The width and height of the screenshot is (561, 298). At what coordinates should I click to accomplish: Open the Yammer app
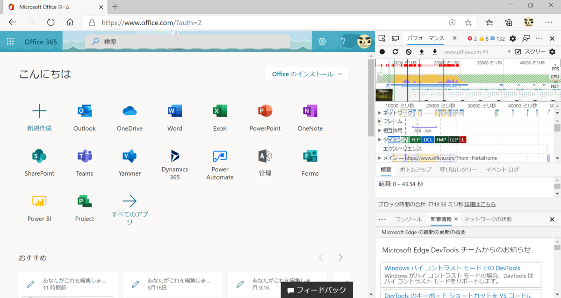tap(129, 163)
